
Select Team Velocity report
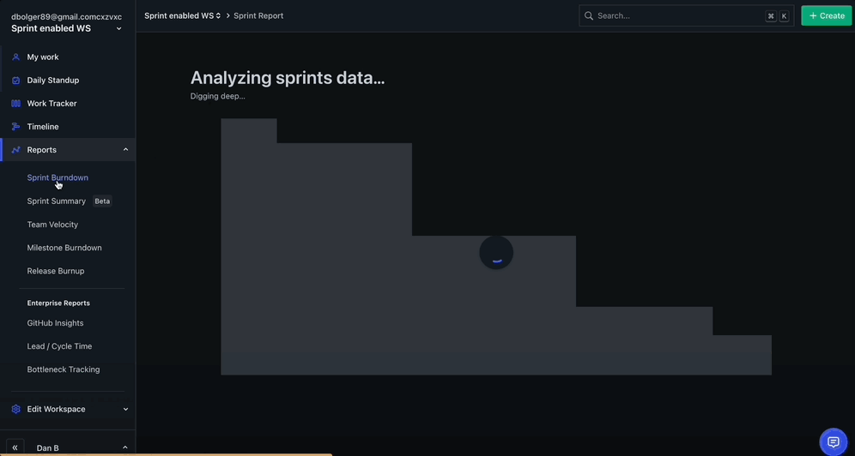(x=52, y=225)
